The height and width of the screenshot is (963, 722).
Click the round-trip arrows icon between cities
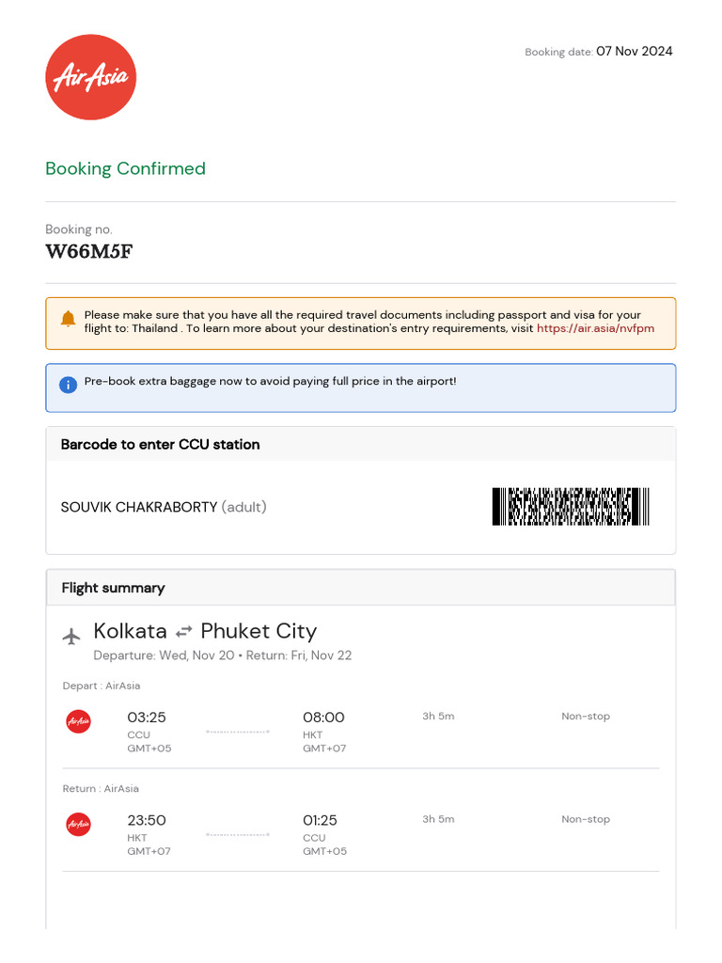(183, 633)
